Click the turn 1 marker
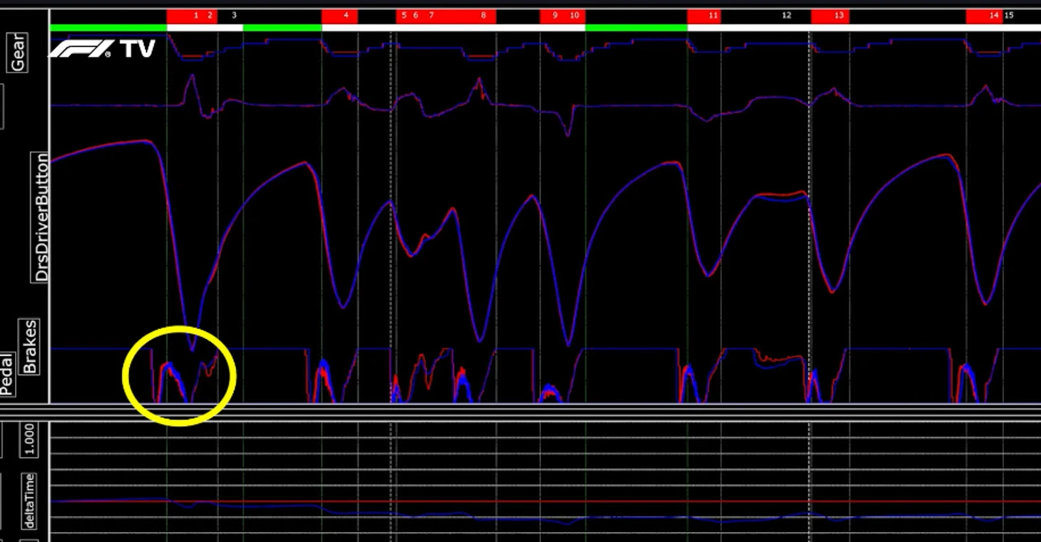 point(196,15)
